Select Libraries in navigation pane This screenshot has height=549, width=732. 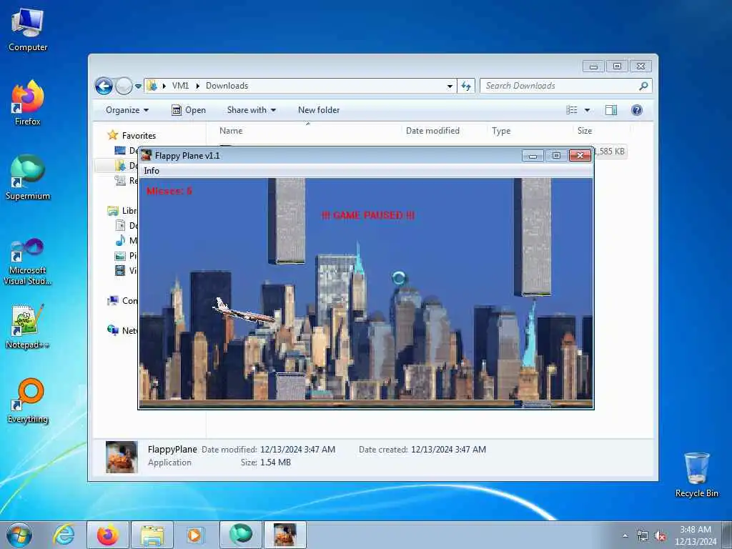pos(129,211)
